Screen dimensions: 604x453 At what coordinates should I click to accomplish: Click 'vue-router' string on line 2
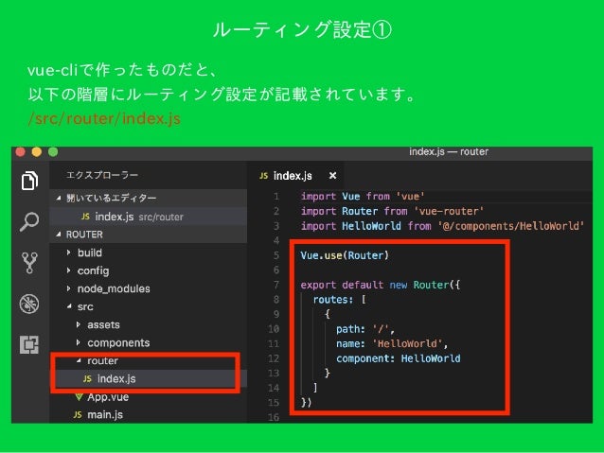(449, 211)
